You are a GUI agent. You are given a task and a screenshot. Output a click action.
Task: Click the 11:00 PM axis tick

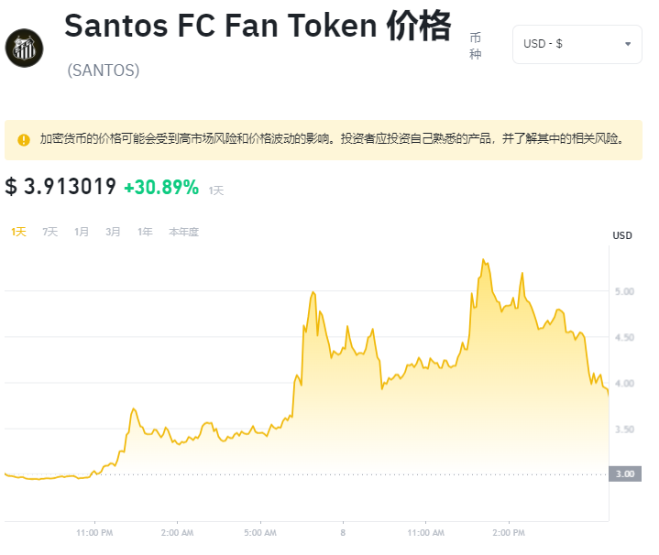point(94,533)
